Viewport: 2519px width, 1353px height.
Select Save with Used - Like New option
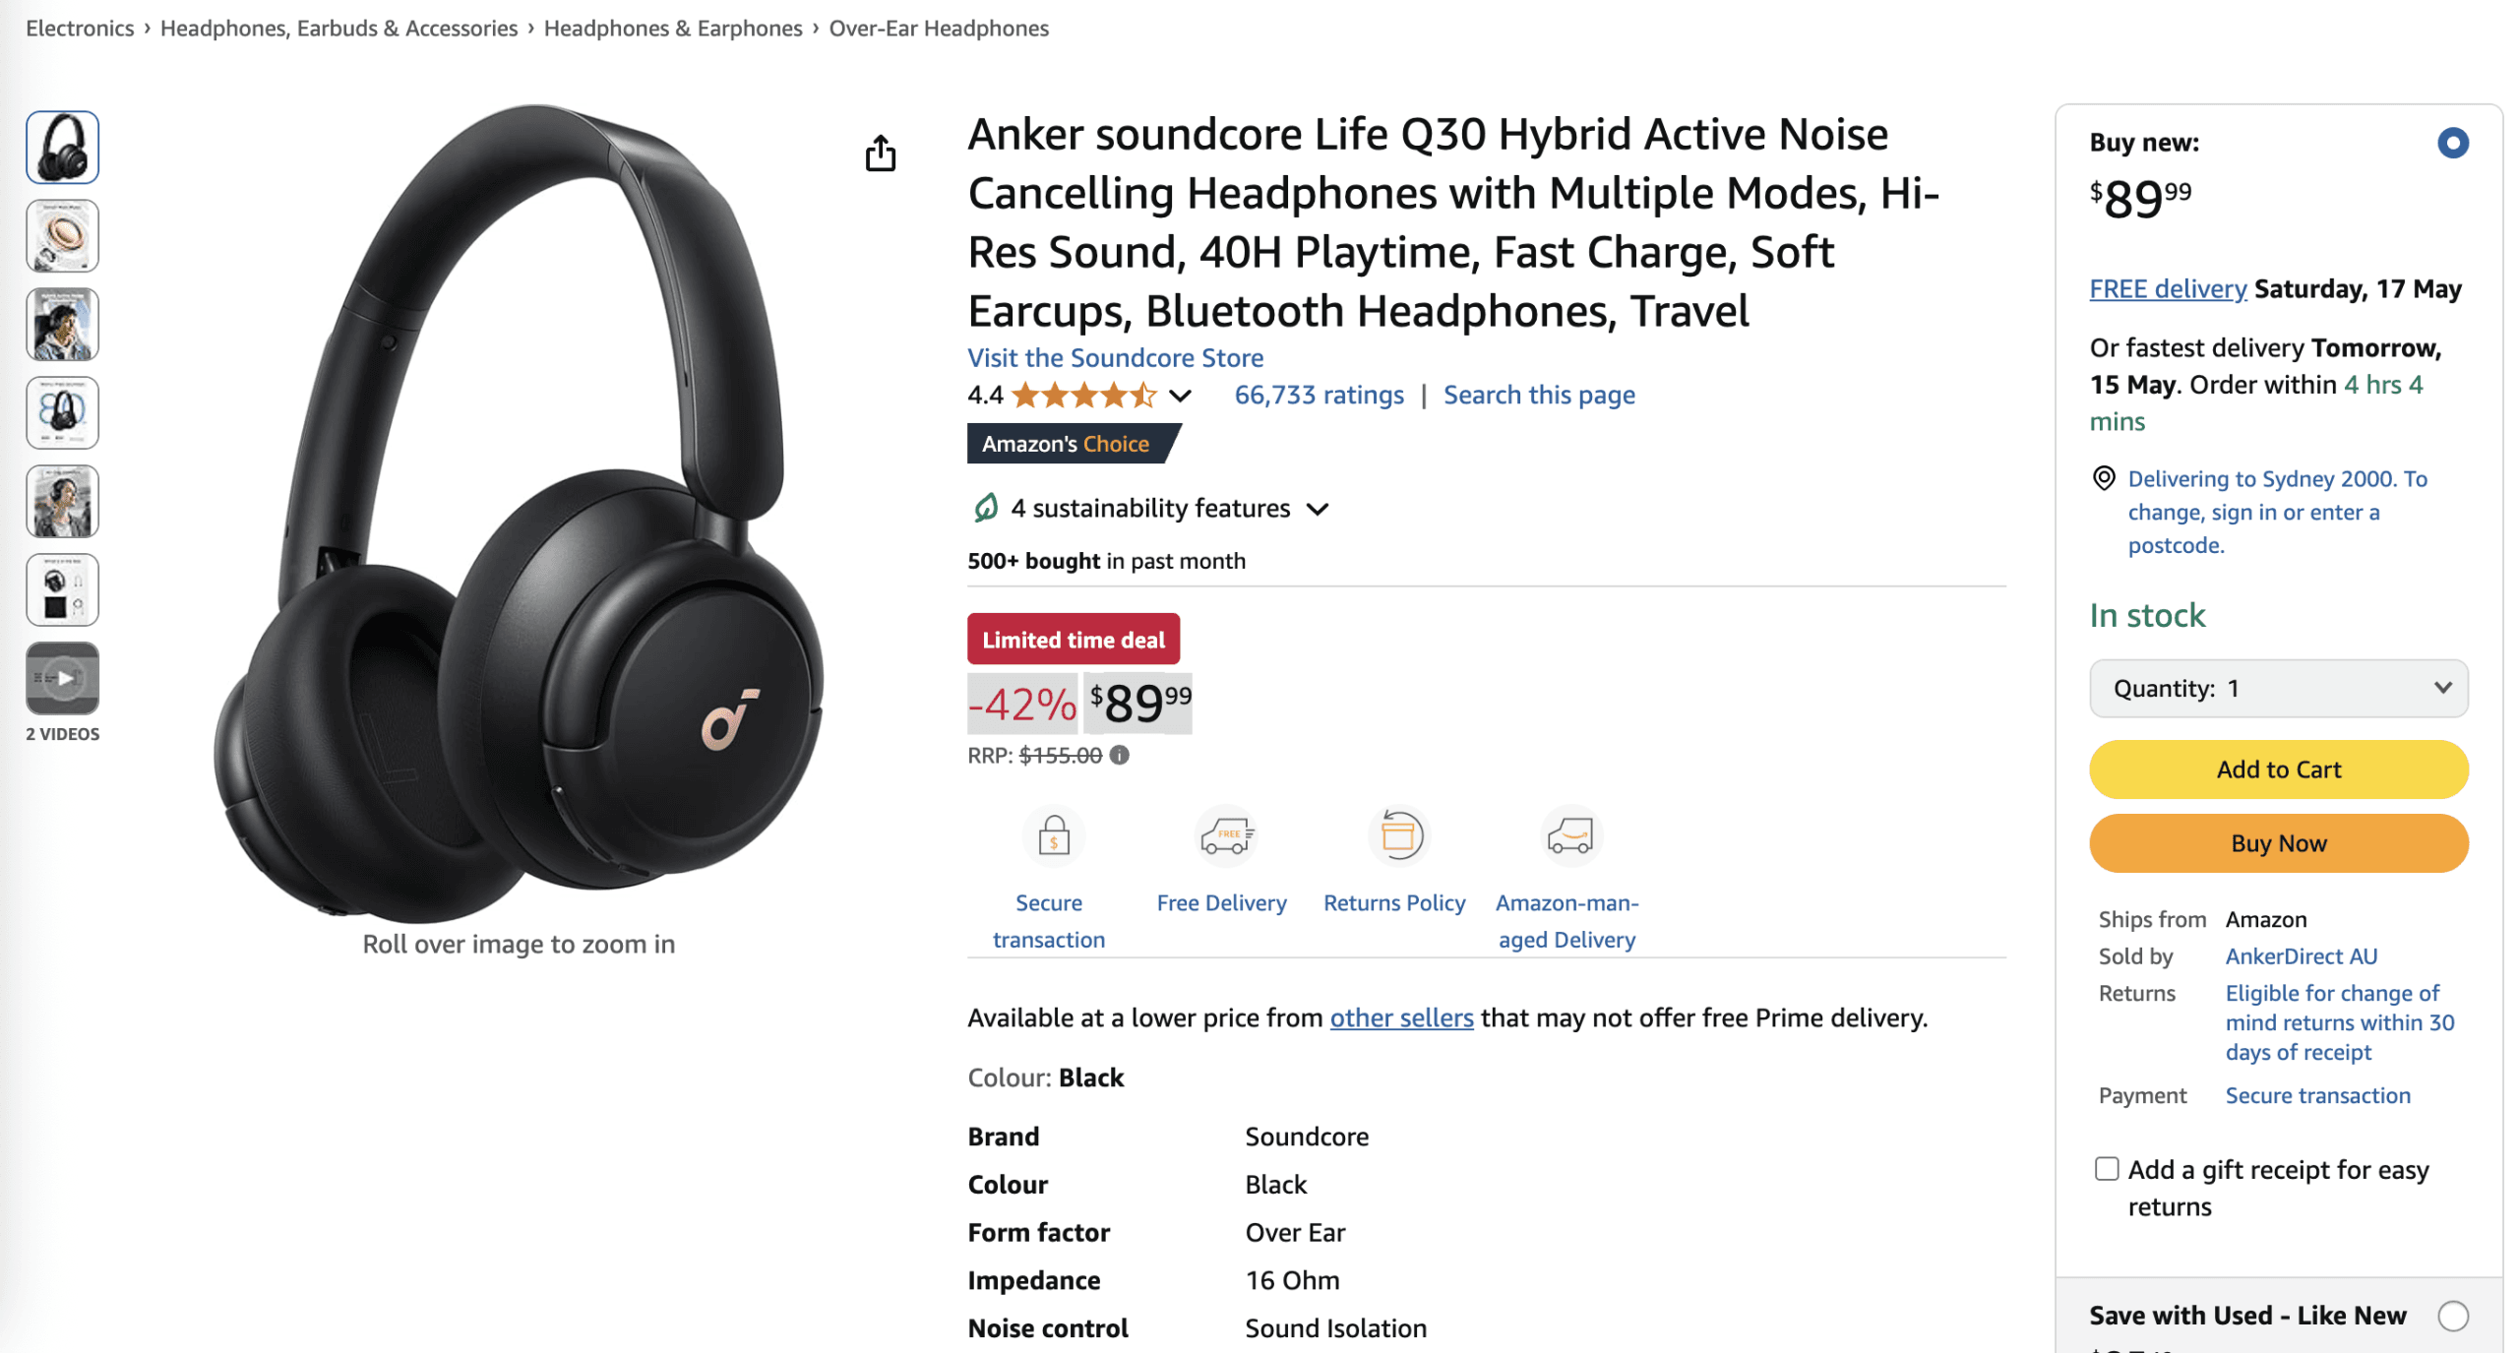pos(2452,1315)
